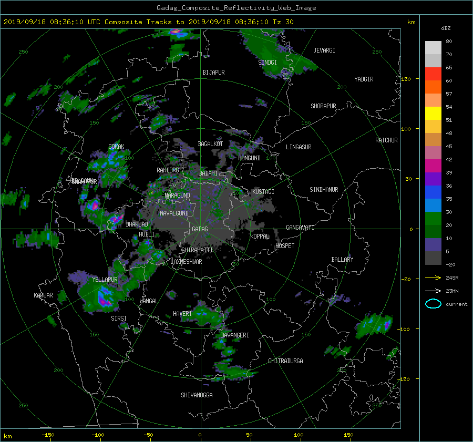Click the SIRSI city label
This screenshot has width=473, height=442.
(x=119, y=318)
